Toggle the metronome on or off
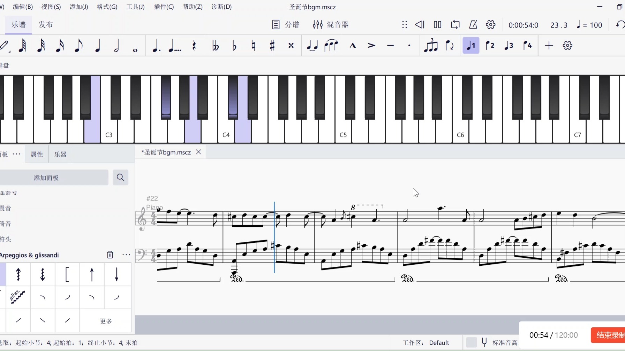 click(x=473, y=25)
